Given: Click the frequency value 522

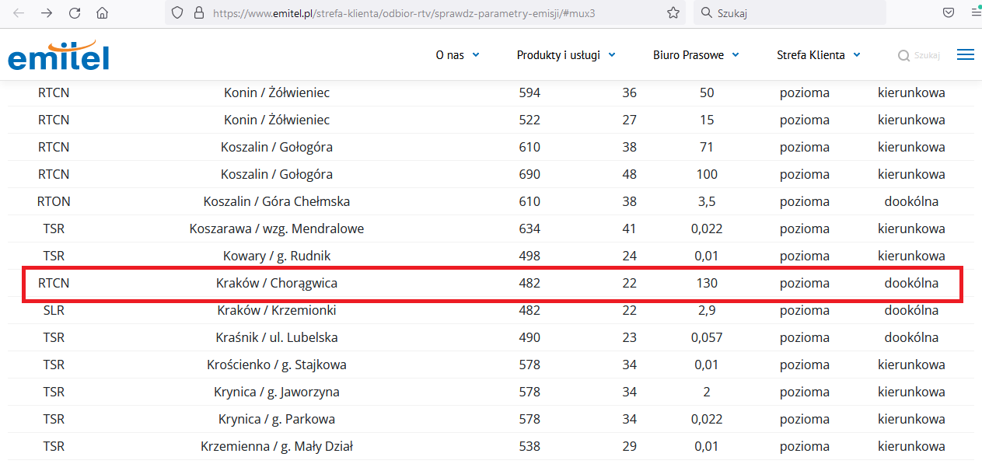Looking at the screenshot, I should (529, 120).
